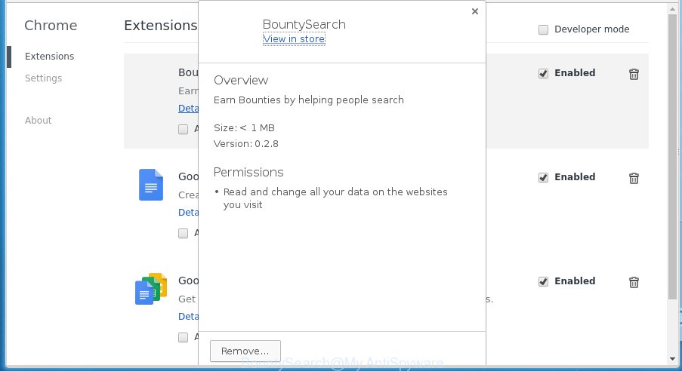Open the Extensions sidebar section

coord(49,57)
